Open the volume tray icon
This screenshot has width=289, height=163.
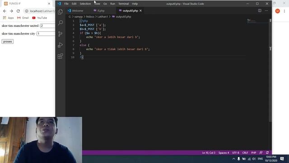[x=254, y=159]
